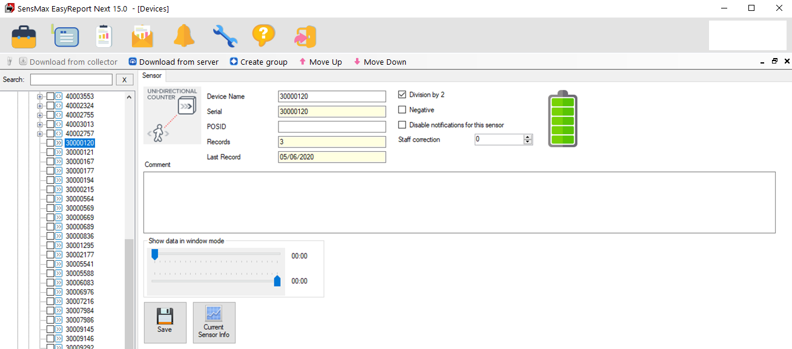Increase Staff correction with up arrow
This screenshot has height=349, width=792.
coord(528,137)
